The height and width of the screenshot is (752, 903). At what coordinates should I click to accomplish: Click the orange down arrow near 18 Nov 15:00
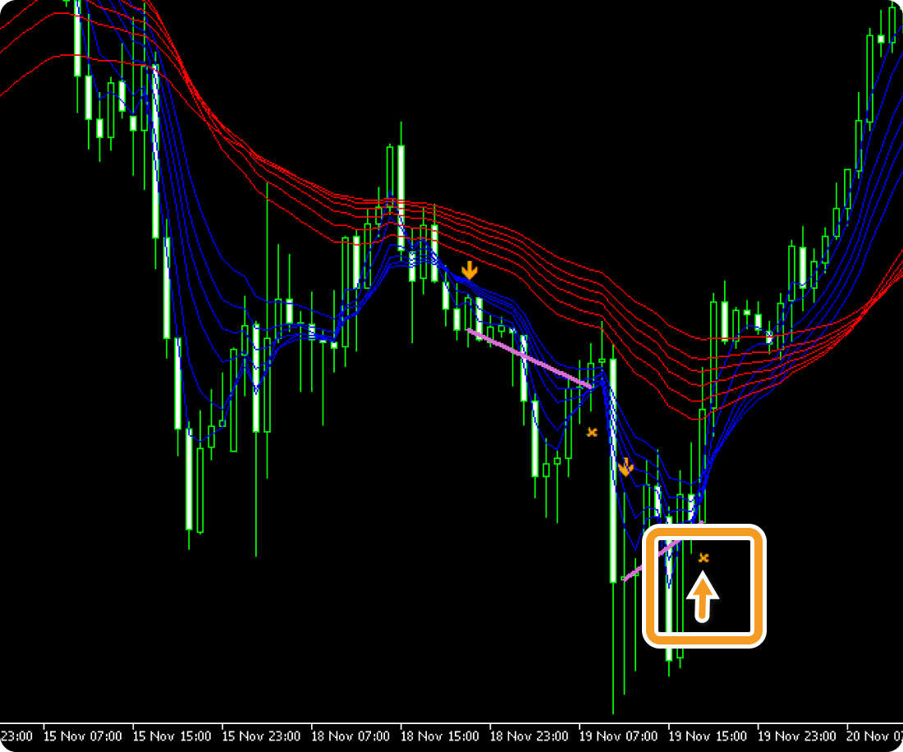coord(469,269)
